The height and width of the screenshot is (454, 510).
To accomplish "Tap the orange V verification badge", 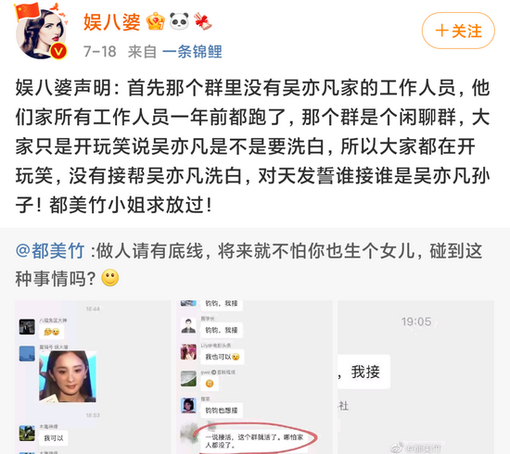I will [x=58, y=51].
